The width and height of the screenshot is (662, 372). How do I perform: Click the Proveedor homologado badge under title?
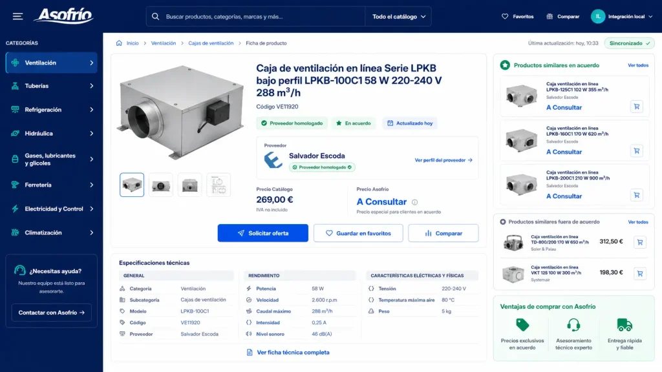click(292, 123)
